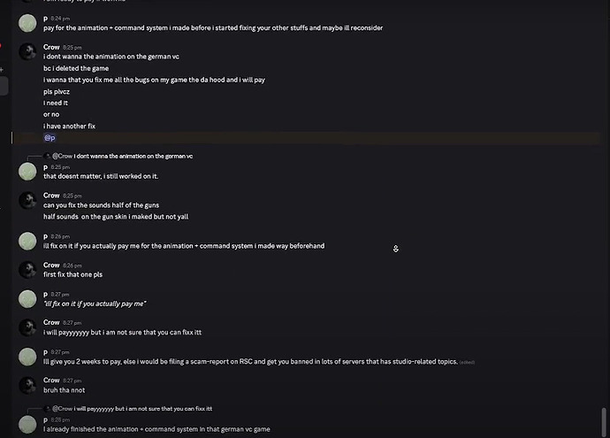Click p's avatar by the italic quoted message
Screen dimensions: 610x438
(x=27, y=298)
